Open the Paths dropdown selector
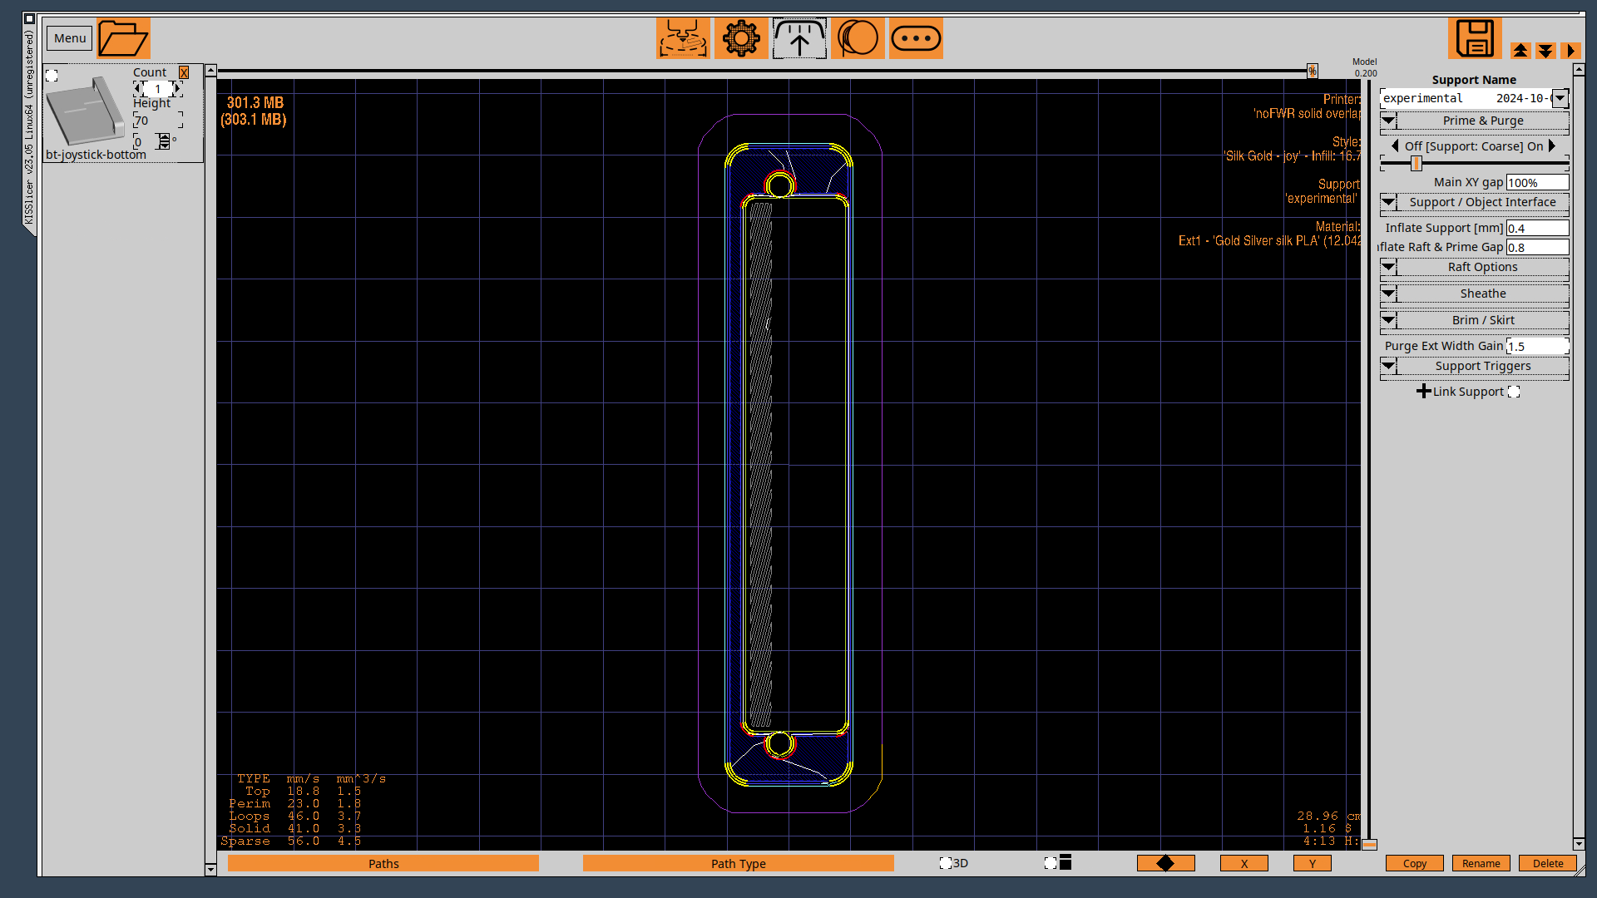The width and height of the screenshot is (1597, 898). click(x=383, y=863)
